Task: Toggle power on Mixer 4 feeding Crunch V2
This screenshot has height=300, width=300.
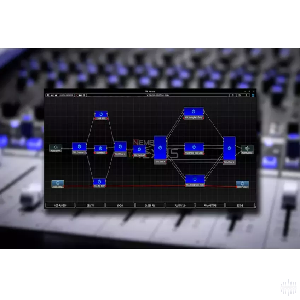Action: (120, 146)
